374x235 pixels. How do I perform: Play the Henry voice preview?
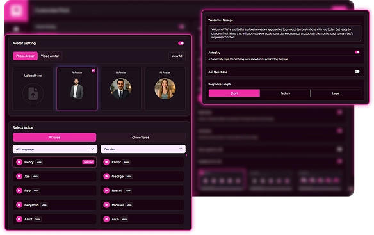point(19,162)
